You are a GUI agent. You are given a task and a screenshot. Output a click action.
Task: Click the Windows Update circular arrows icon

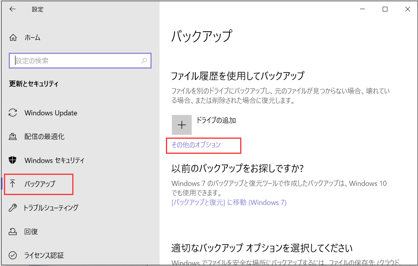tap(13, 113)
